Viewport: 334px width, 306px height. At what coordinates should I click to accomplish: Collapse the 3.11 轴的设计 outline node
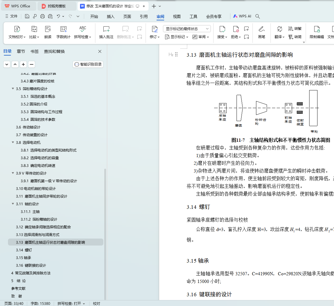point(13,204)
